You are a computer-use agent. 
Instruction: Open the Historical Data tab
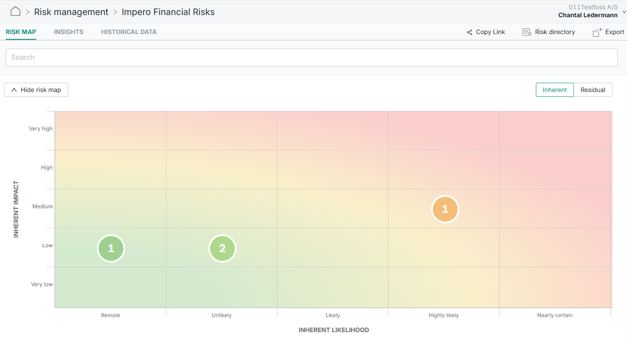tap(129, 32)
